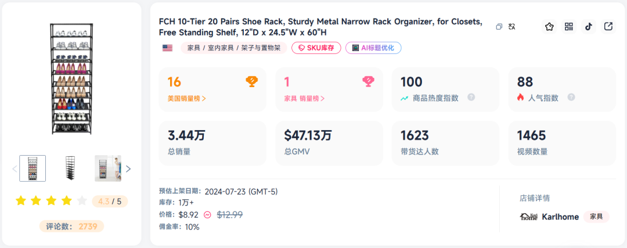
Task: Click the translate title icon
Action: (511, 27)
